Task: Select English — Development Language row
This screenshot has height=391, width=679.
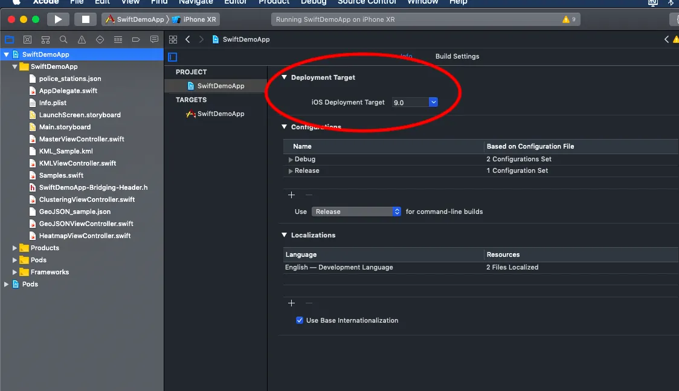Action: point(481,268)
